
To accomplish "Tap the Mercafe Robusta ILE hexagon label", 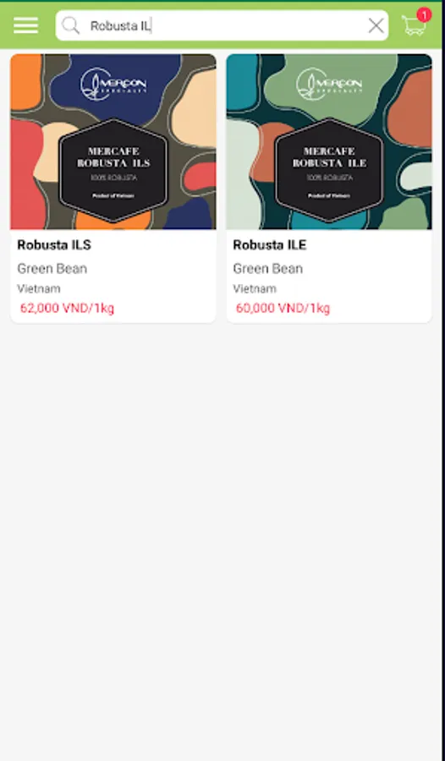I will pos(329,170).
